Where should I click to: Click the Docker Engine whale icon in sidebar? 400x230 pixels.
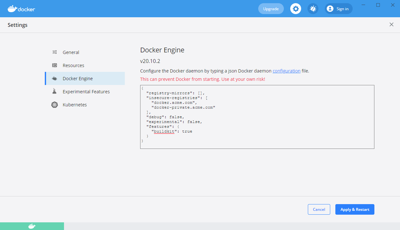pyautogui.click(x=55, y=79)
